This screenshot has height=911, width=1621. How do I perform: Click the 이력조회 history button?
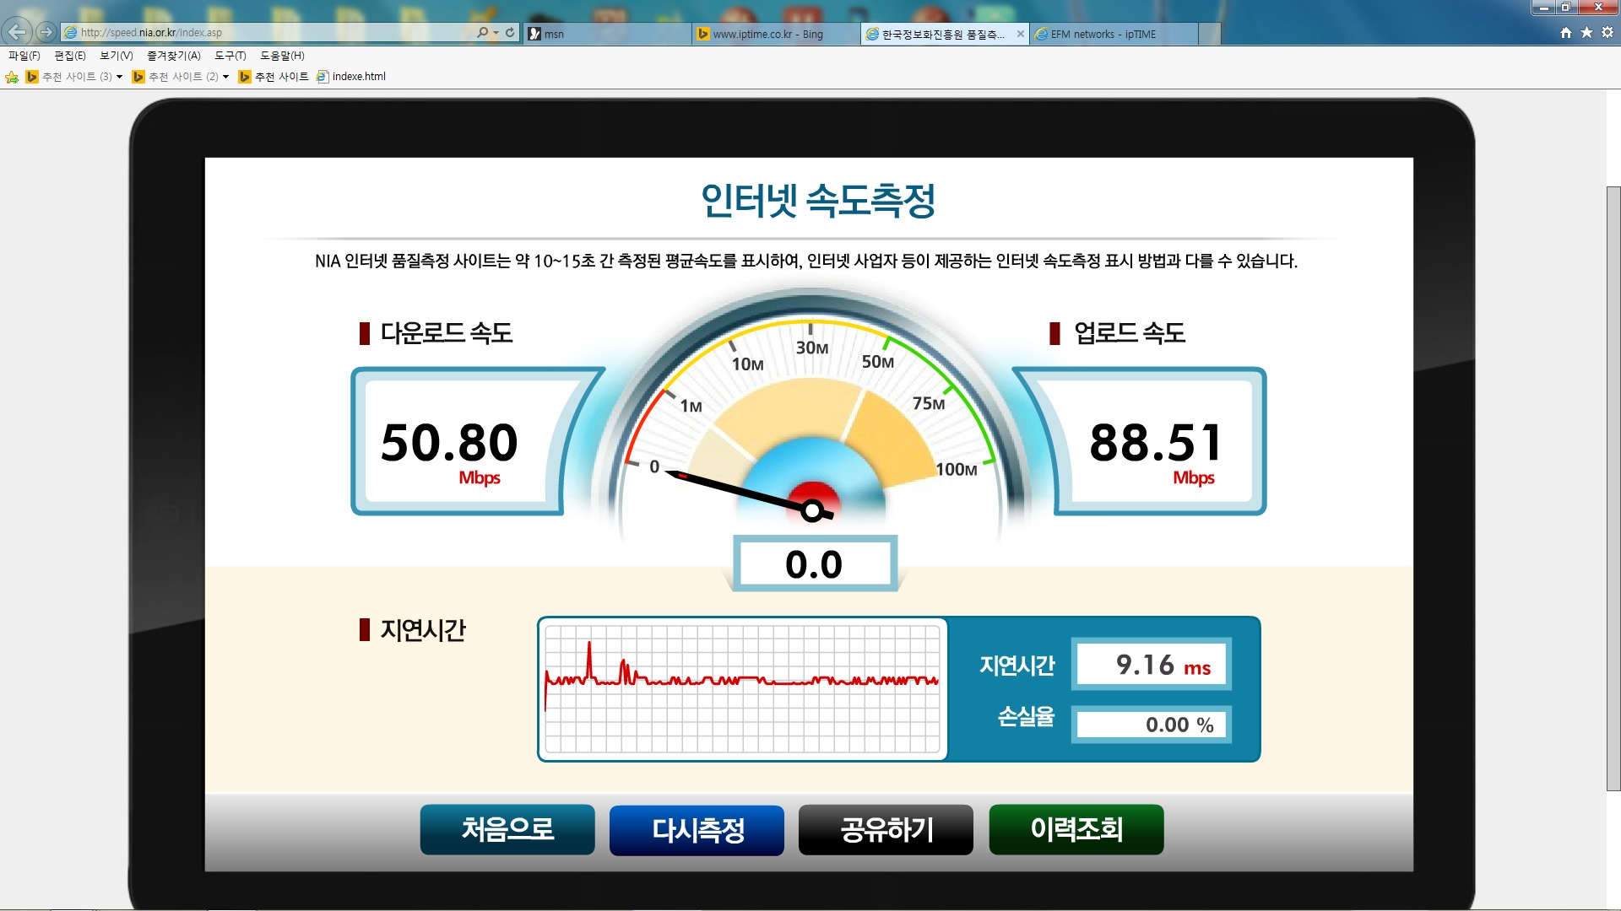(1076, 829)
